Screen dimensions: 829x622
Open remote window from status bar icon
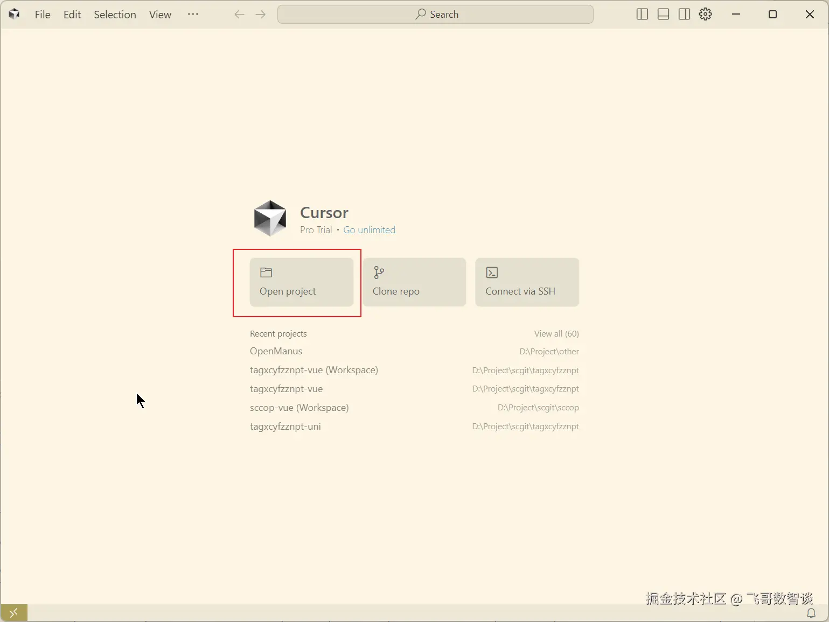pyautogui.click(x=14, y=613)
